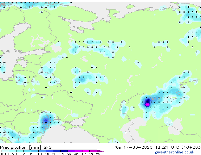The height and width of the screenshot is (155, 201).
Task: Click the '18..21 UTC' valid time label
Action: [167, 147]
